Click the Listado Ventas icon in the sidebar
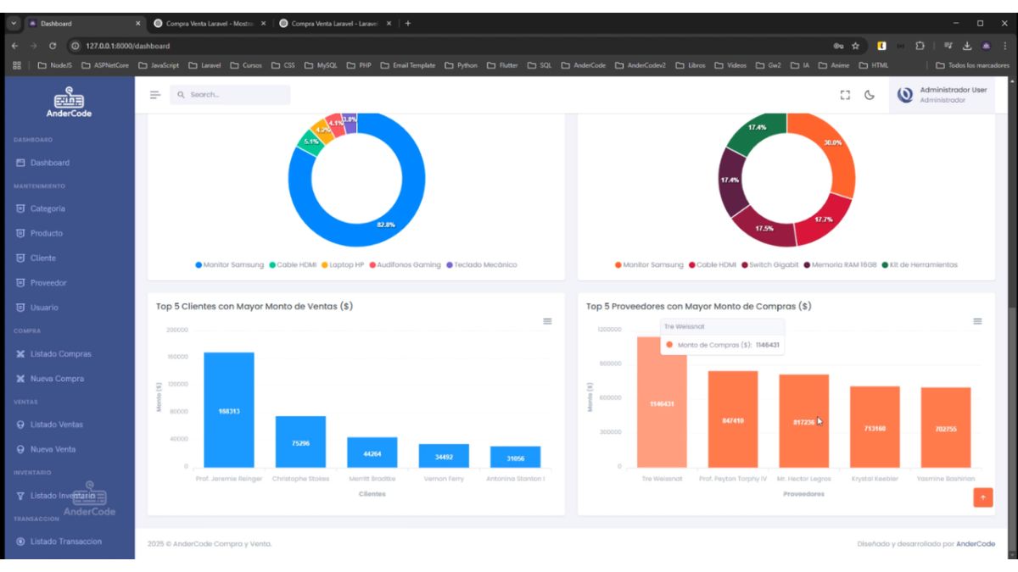 pos(21,425)
